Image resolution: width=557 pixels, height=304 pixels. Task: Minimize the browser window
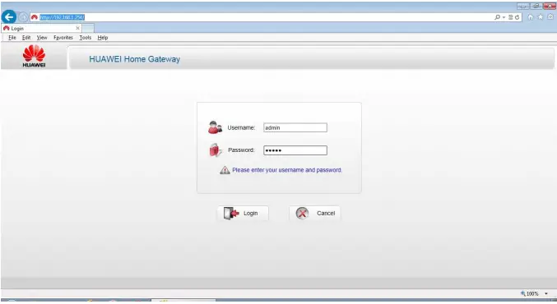click(x=523, y=6)
